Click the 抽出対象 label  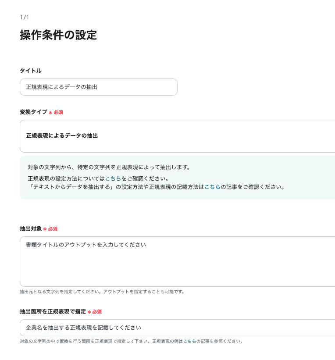point(31,229)
